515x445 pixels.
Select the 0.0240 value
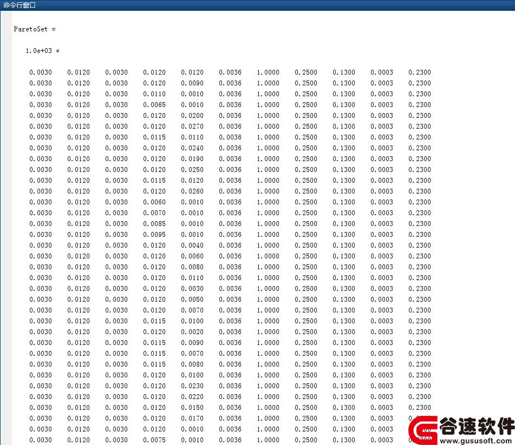(192, 148)
